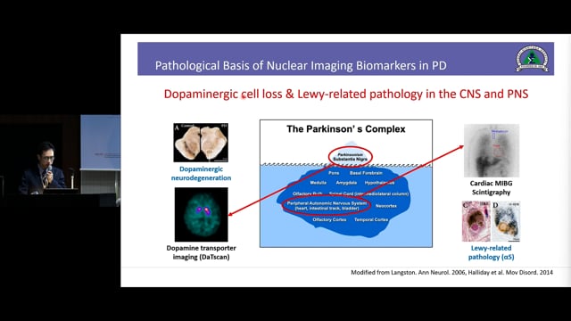Image resolution: width=571 pixels, height=321 pixels.
Task: Click the speaker video feed
Action: pos(60,160)
